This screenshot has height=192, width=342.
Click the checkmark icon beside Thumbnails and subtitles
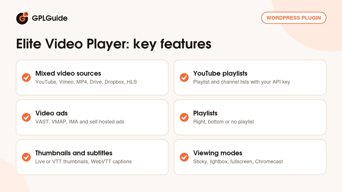(26, 157)
